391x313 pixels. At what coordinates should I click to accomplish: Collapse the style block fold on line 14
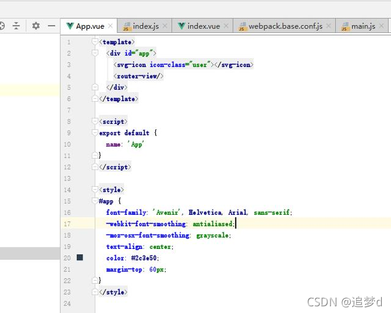(95, 190)
